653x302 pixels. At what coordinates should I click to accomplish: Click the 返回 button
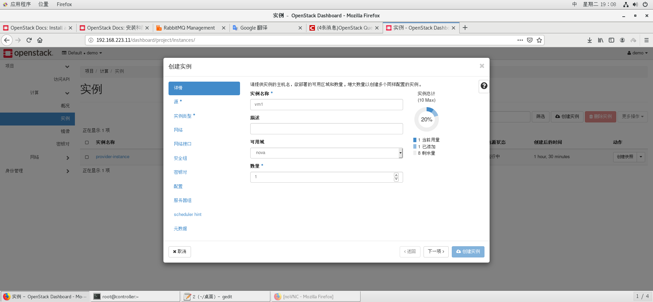tap(410, 252)
